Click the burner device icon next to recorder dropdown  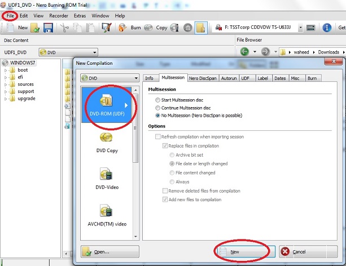310,28
